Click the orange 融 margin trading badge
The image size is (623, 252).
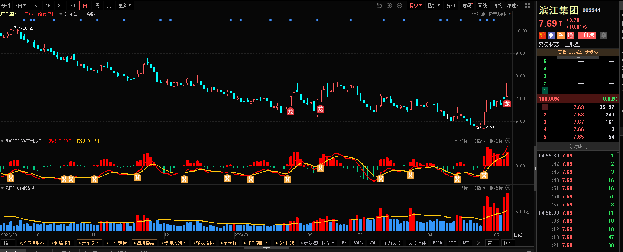(561, 35)
